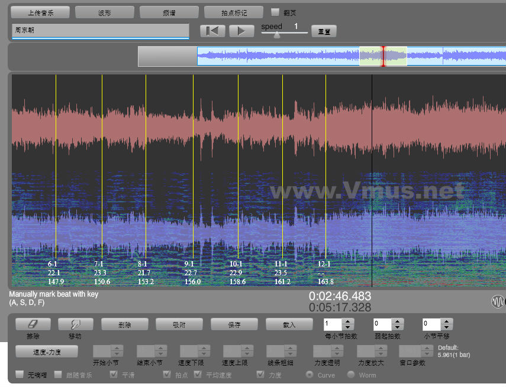This screenshot has width=506, height=387.
Task: Click the highlighted selection in overview waveform
Action: [x=383, y=56]
